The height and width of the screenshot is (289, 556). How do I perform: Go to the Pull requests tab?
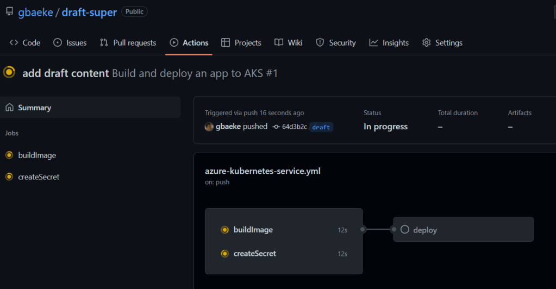pos(128,43)
